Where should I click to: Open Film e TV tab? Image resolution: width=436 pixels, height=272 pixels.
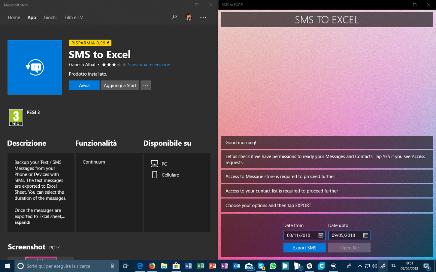coord(74,17)
